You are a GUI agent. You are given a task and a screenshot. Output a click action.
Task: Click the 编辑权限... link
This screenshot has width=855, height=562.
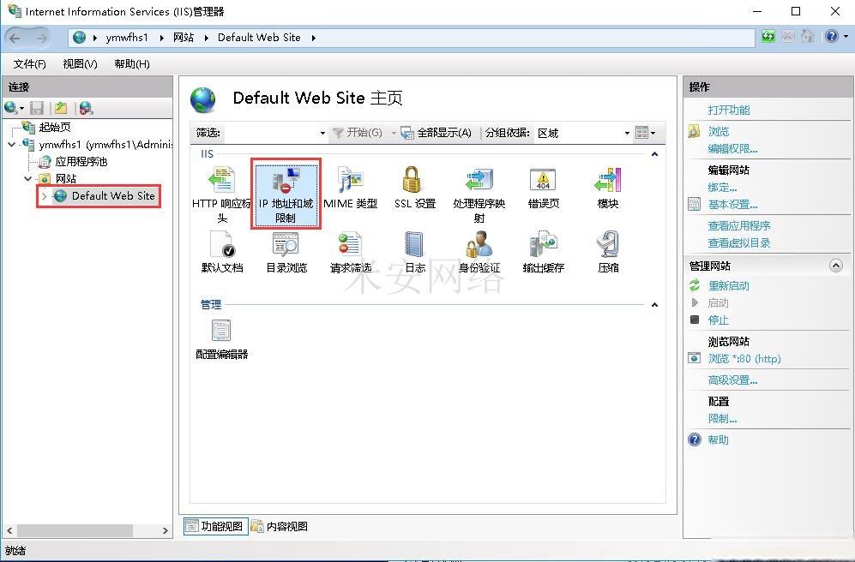[732, 149]
